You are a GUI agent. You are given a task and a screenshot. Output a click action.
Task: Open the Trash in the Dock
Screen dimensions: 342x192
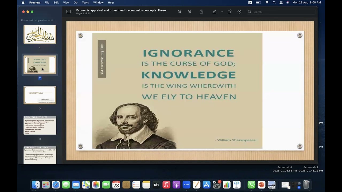click(x=306, y=185)
